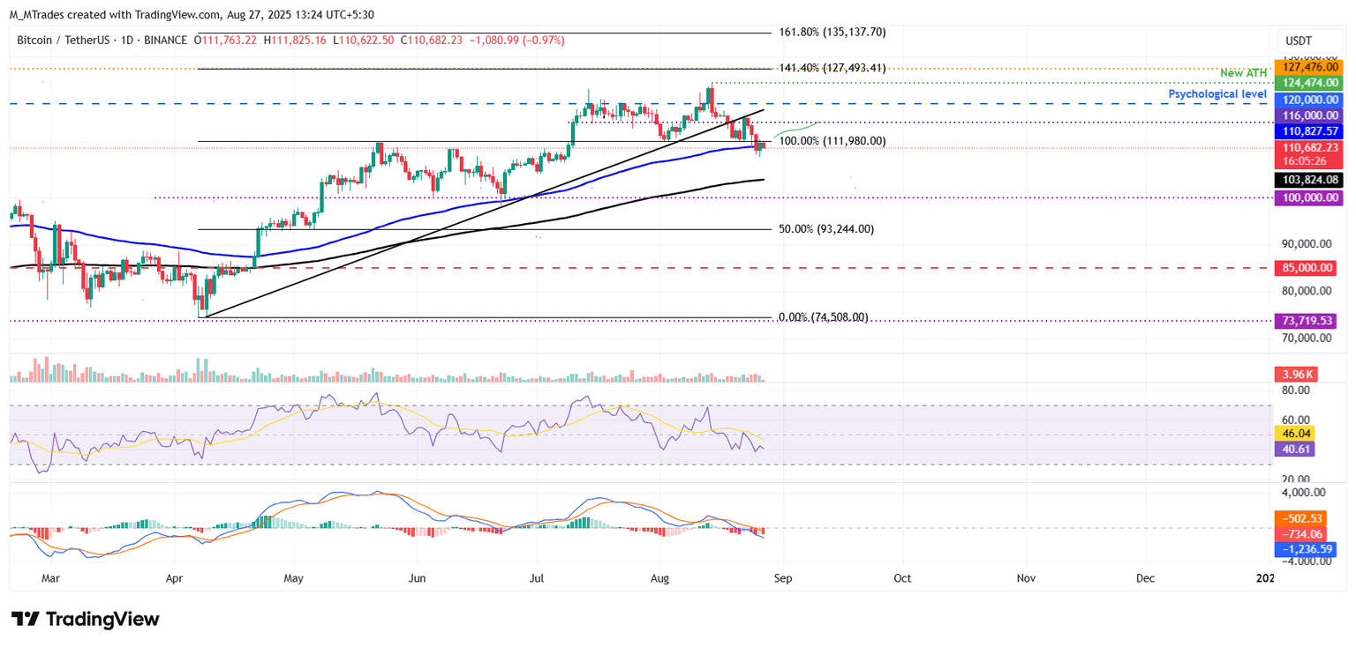This screenshot has width=1356, height=647.
Task: Click the 3.96K volume value badge
Action: 1295,374
